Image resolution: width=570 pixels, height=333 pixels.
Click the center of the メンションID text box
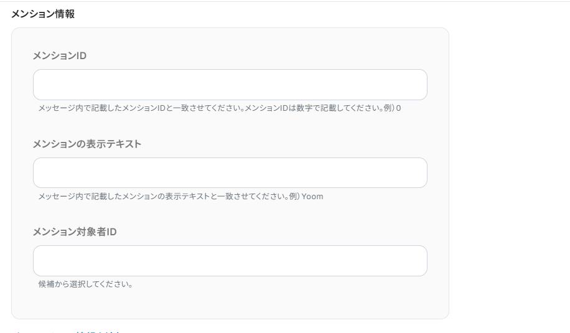click(x=230, y=85)
